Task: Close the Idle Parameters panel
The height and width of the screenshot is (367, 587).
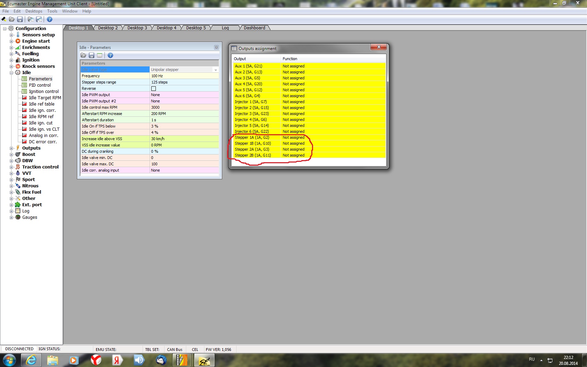Action: click(x=216, y=48)
